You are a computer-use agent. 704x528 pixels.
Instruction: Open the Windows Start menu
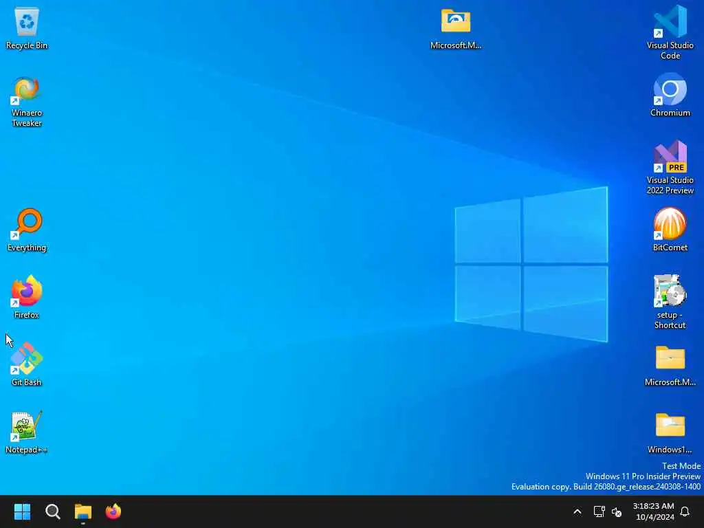tap(22, 511)
